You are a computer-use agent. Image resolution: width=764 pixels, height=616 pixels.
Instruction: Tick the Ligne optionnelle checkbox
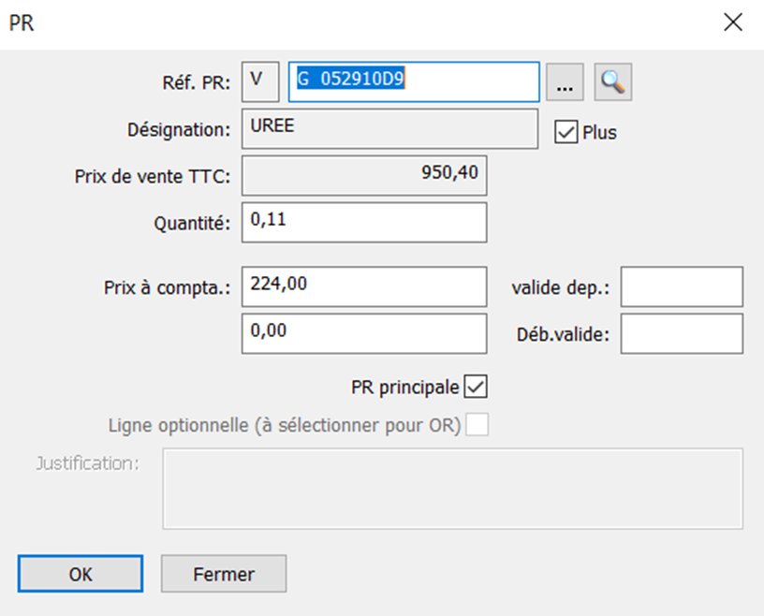(x=477, y=425)
